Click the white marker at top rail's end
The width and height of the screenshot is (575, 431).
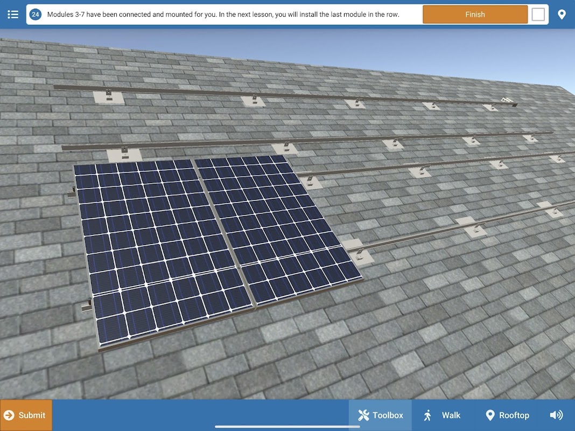pyautogui.click(x=507, y=100)
